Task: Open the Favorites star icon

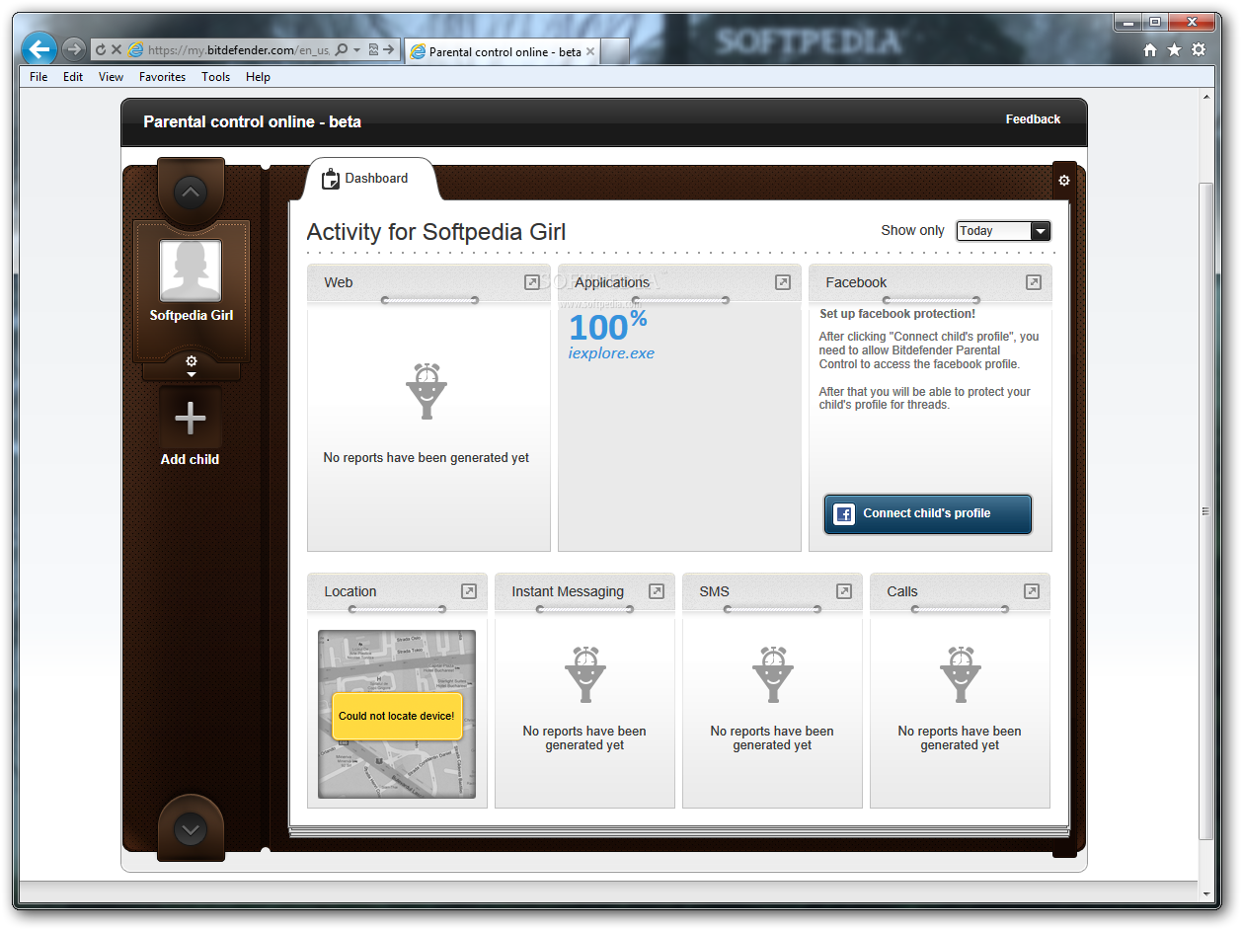Action: point(1174,49)
